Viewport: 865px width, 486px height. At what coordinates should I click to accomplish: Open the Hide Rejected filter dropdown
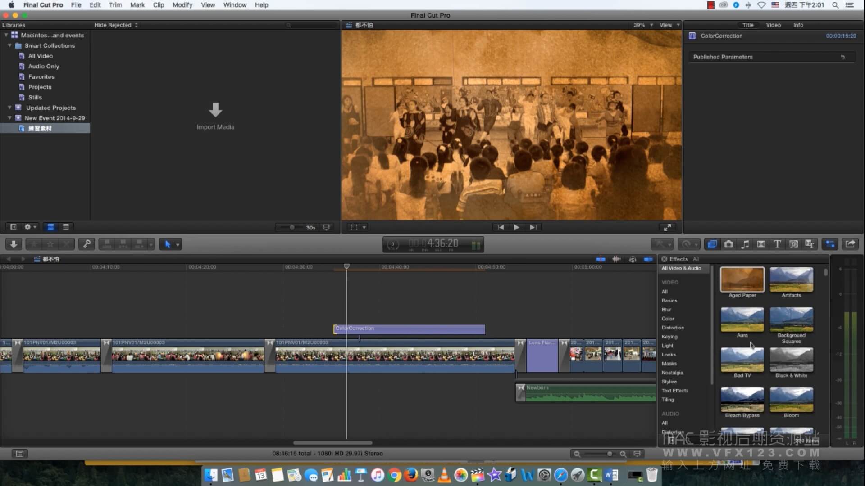[x=116, y=25]
